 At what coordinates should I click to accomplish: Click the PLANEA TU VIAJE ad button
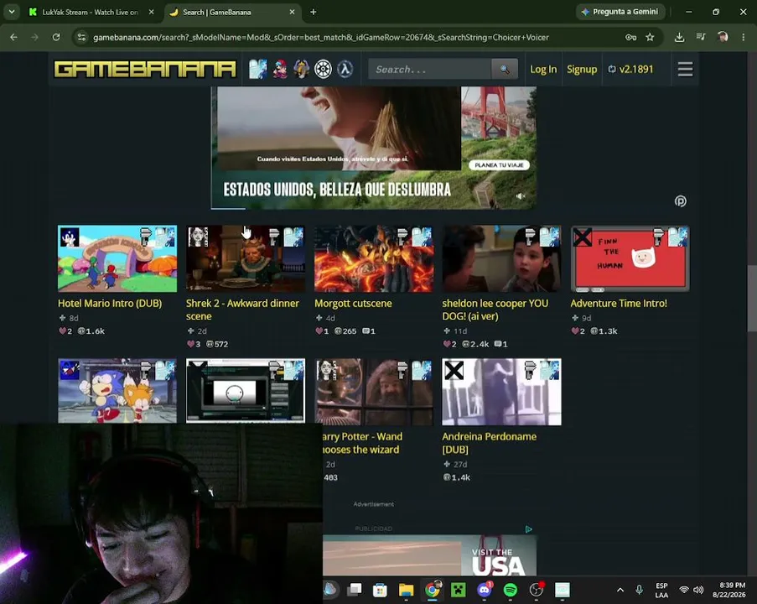tap(499, 165)
